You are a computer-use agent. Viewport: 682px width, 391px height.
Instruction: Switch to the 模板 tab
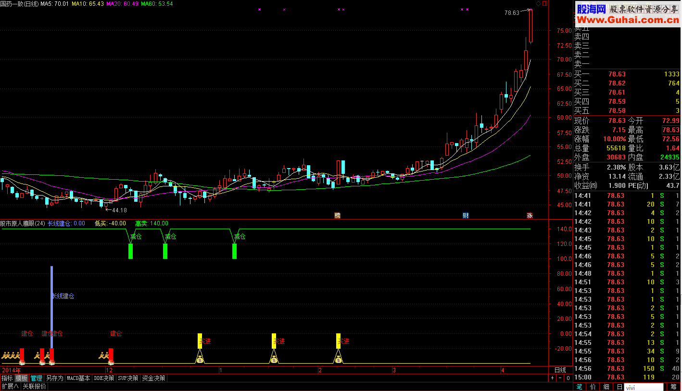tap(22, 379)
